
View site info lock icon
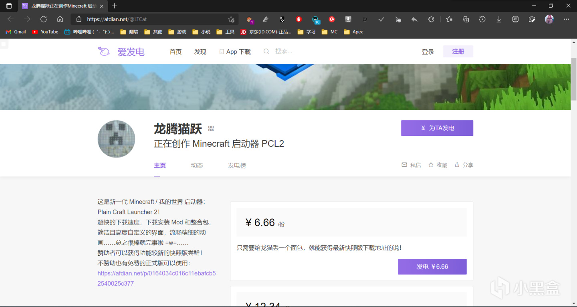click(x=79, y=19)
